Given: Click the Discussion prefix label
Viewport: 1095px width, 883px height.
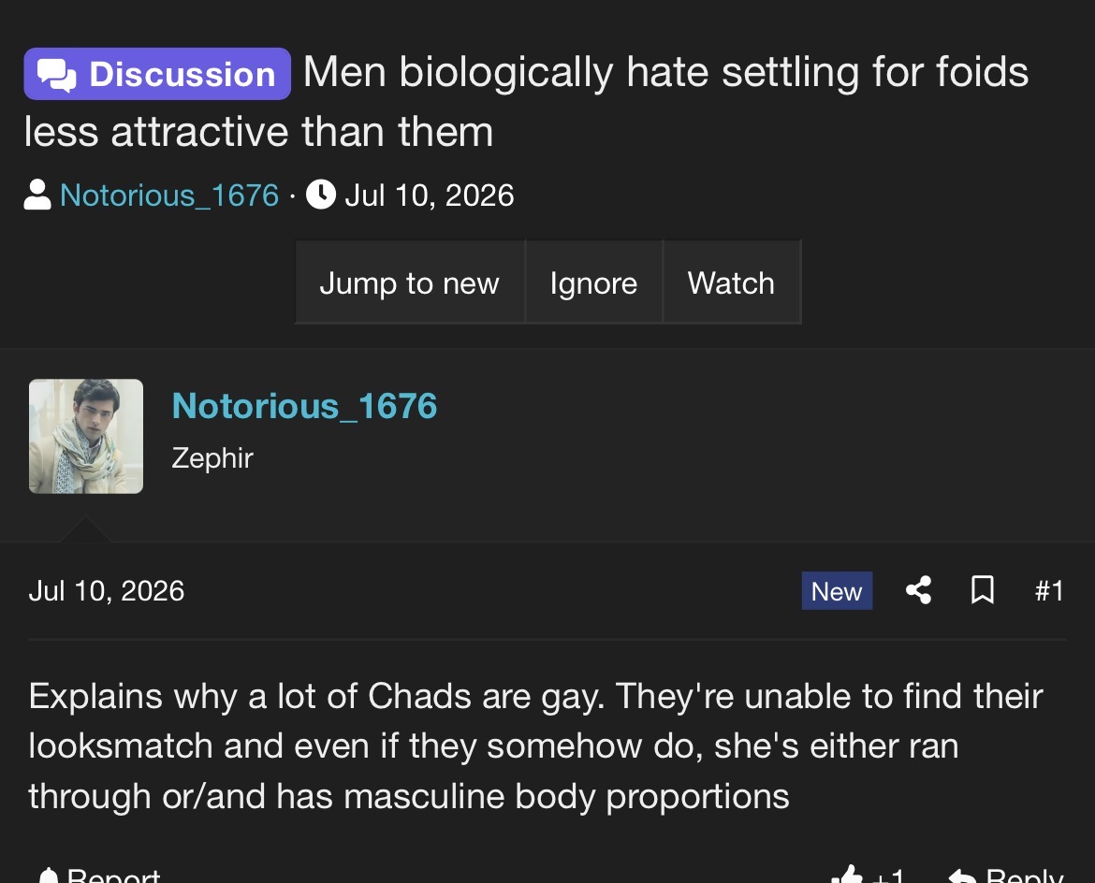Looking at the screenshot, I should 157,74.
